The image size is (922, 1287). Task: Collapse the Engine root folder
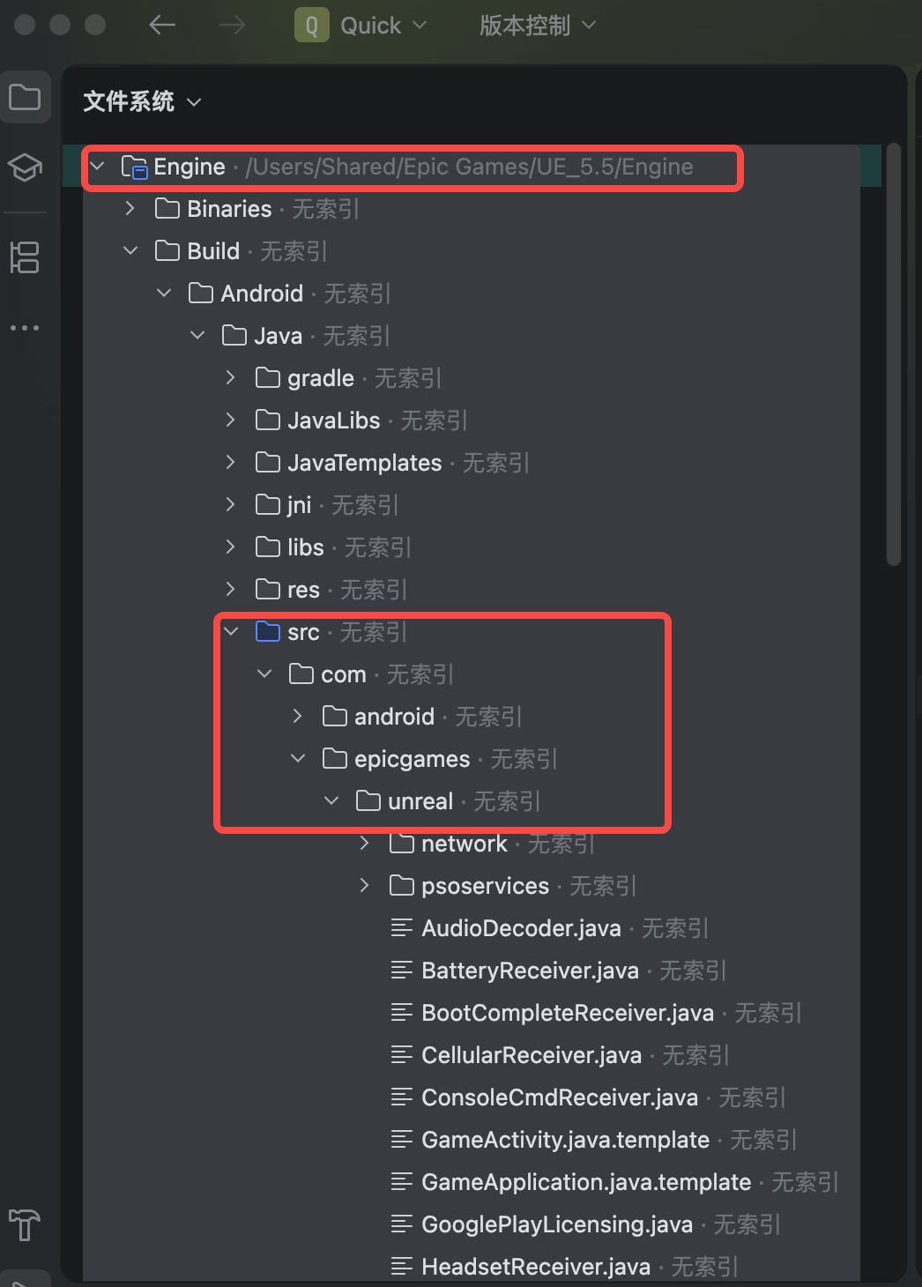(x=98, y=167)
